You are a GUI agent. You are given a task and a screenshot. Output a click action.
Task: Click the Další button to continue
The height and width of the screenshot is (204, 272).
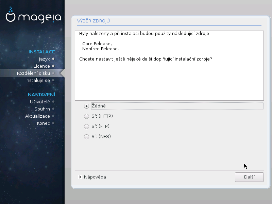pos(249,177)
